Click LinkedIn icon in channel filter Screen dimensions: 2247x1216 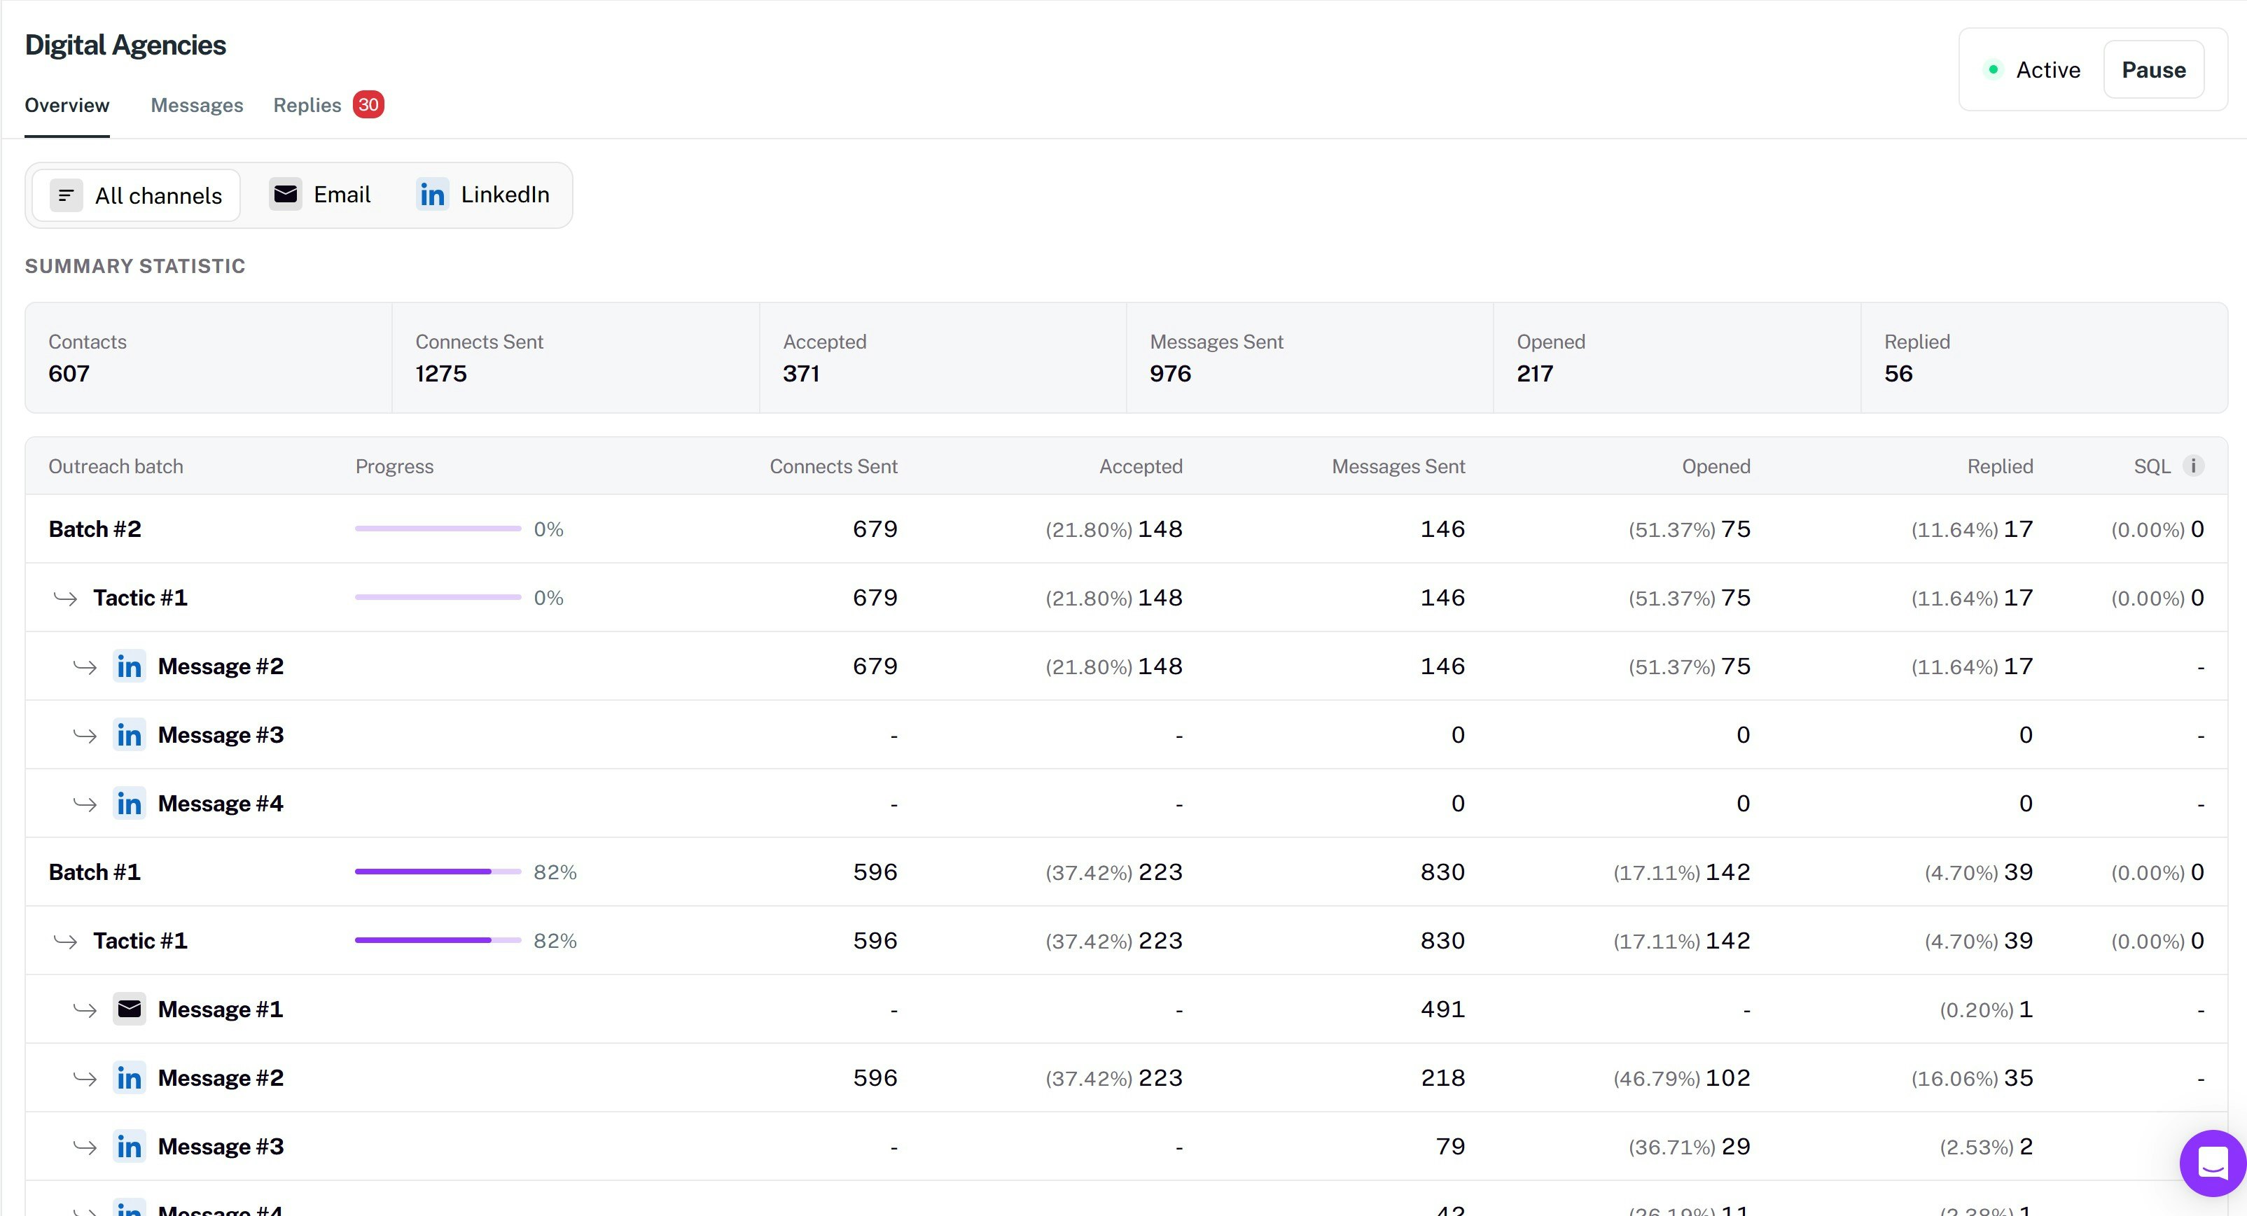point(432,195)
